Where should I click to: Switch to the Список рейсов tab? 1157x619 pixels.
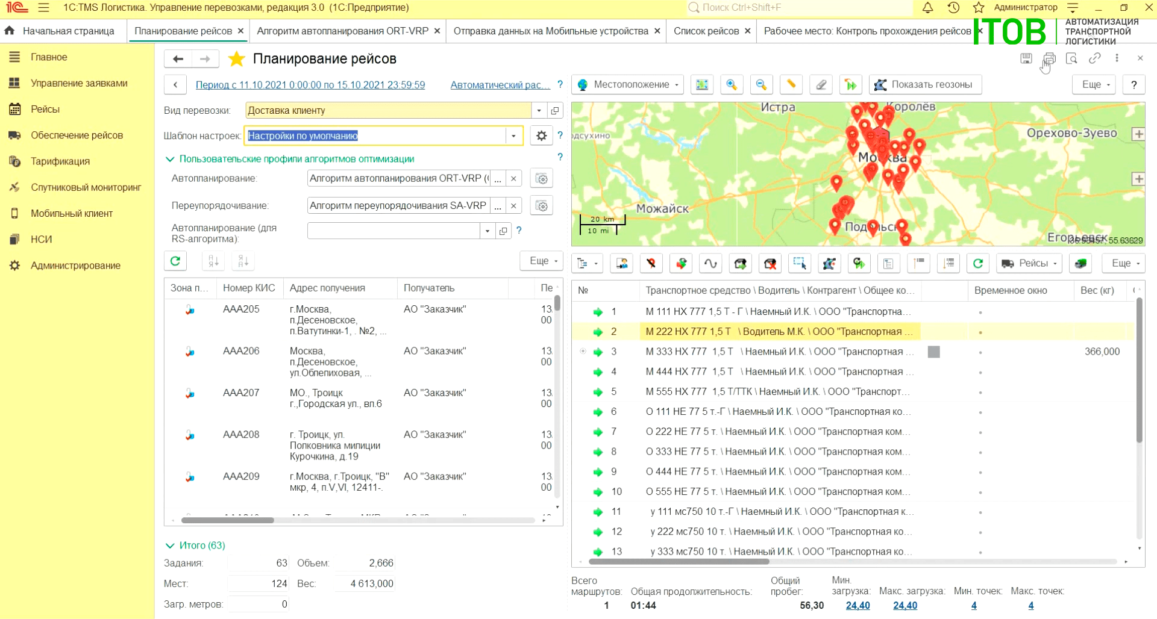(x=706, y=31)
